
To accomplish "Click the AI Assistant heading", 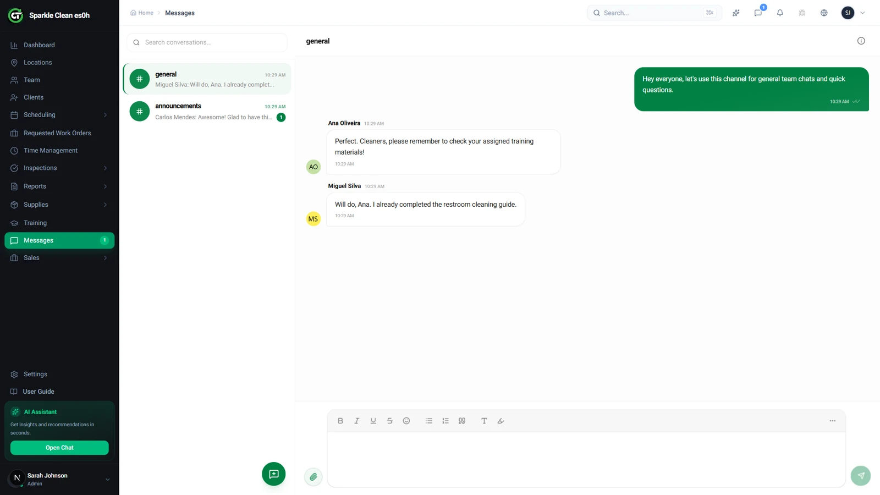I will (x=40, y=412).
